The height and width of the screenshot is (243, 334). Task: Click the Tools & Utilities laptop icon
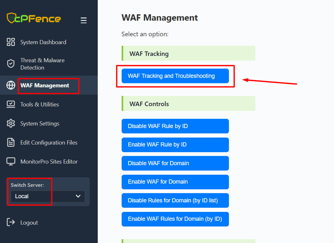11,104
